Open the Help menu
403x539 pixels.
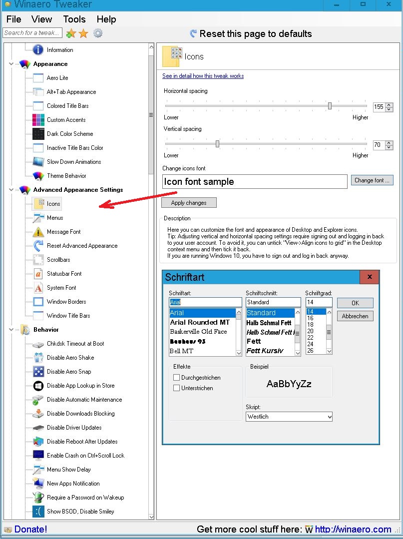(x=106, y=19)
